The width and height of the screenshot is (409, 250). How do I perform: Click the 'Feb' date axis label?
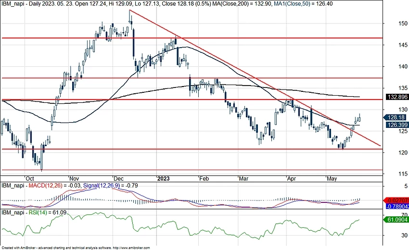pyautogui.click(x=204, y=179)
